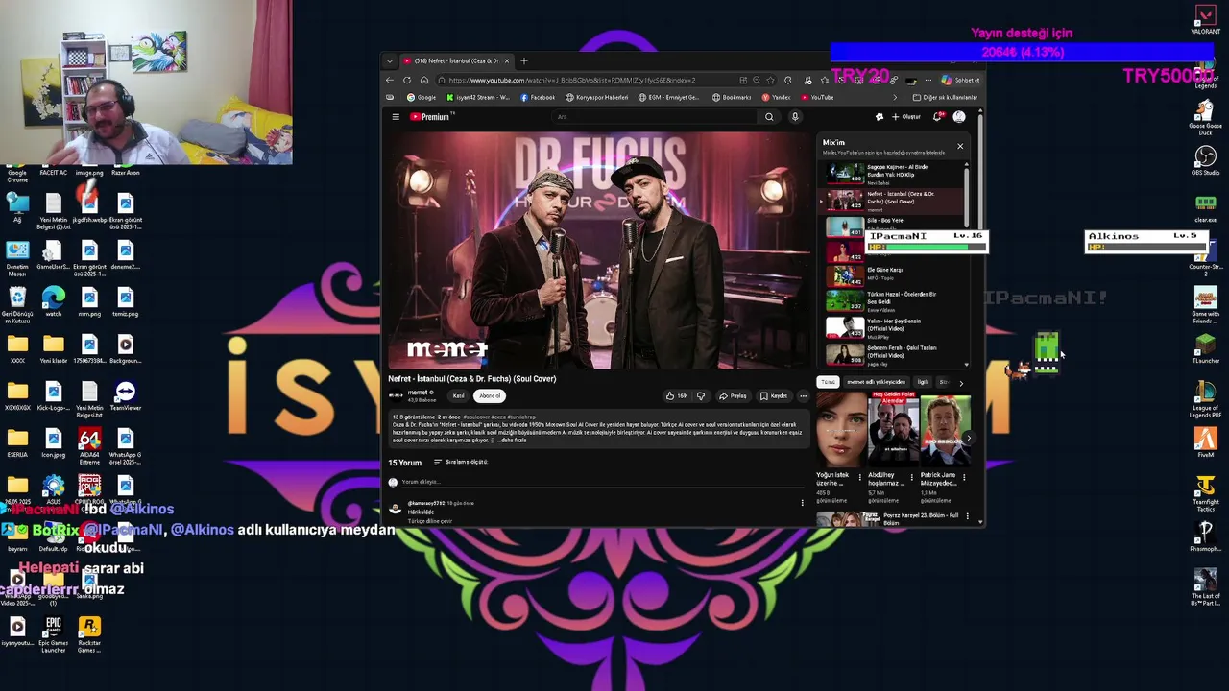This screenshot has width=1229, height=691.
Task: Open the Yandex bookmark
Action: point(777,97)
